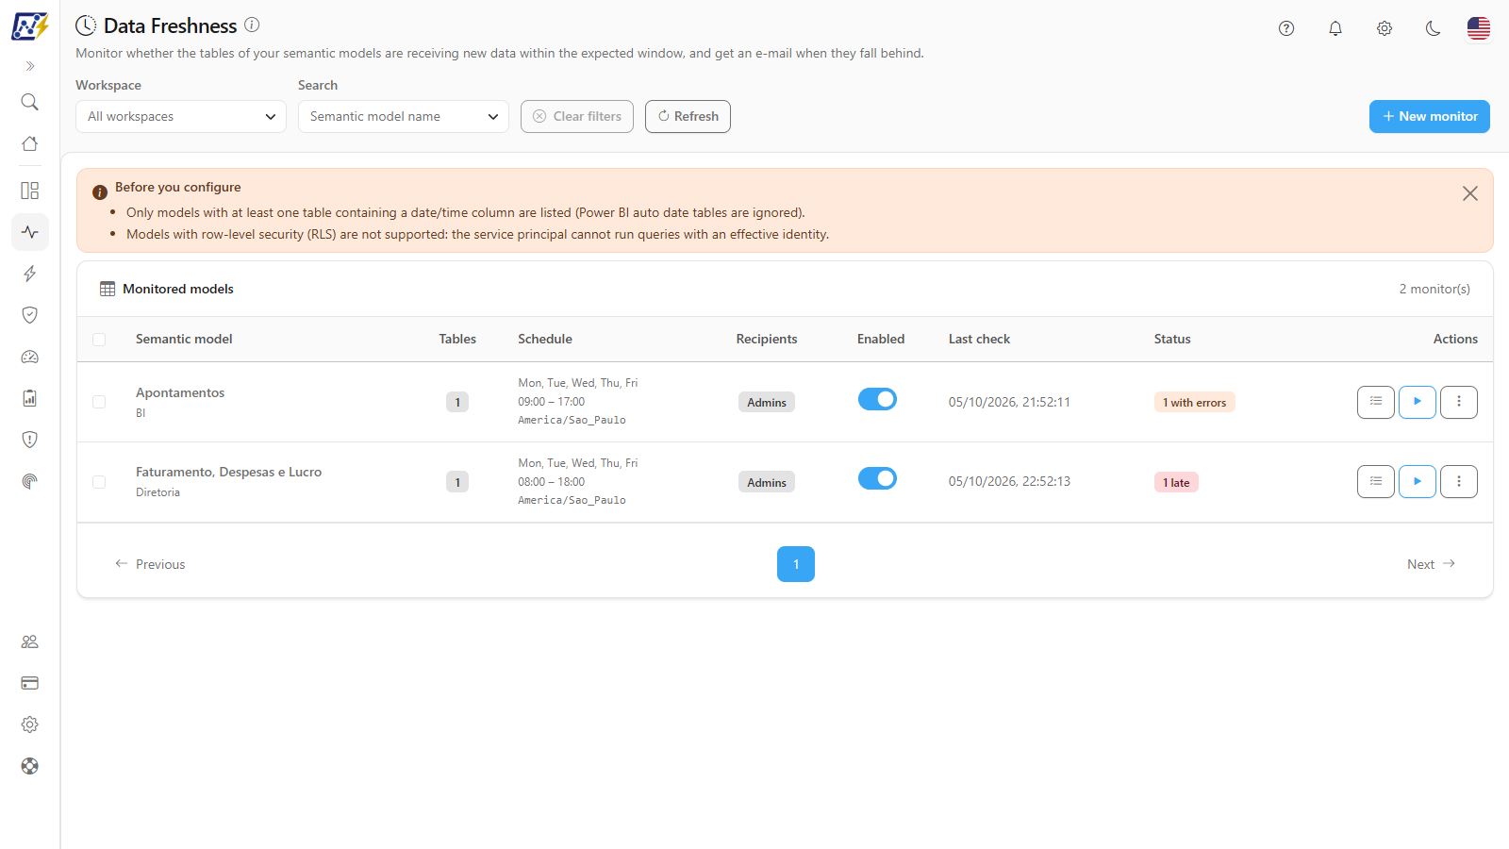This screenshot has height=849, width=1509.
Task: Open the lifebuoy support icon in sidebar
Action: coord(30,766)
